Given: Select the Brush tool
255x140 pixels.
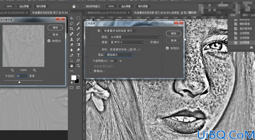Looking at the screenshot, I should click(78, 34).
